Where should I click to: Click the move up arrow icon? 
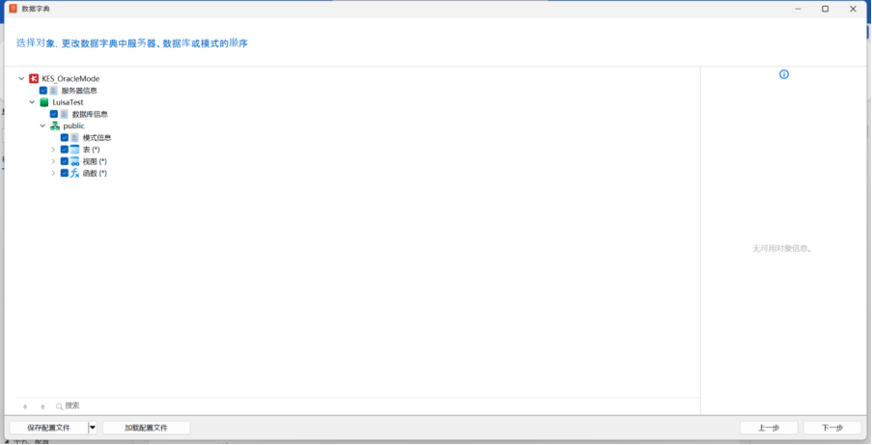tap(42, 406)
